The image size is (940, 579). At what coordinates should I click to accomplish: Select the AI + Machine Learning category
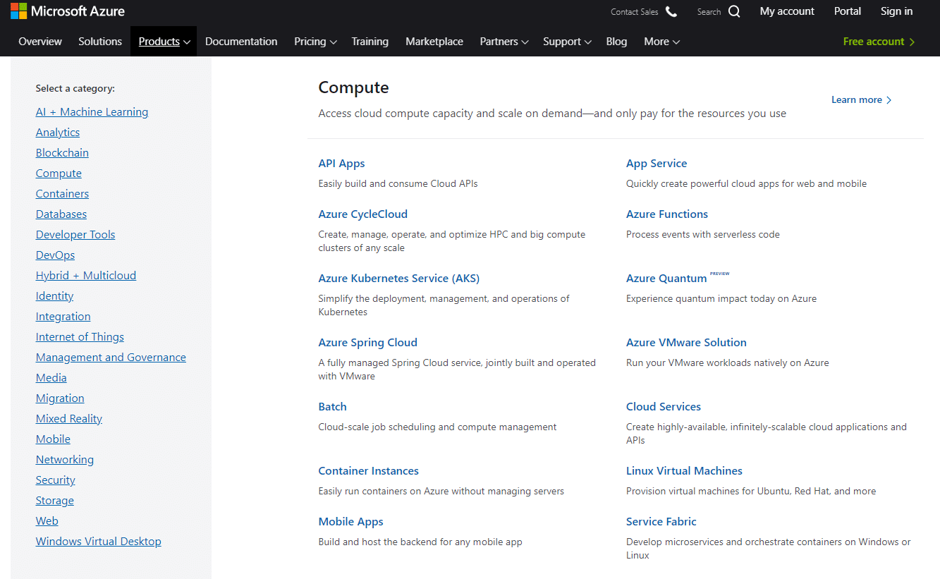pyautogui.click(x=92, y=111)
